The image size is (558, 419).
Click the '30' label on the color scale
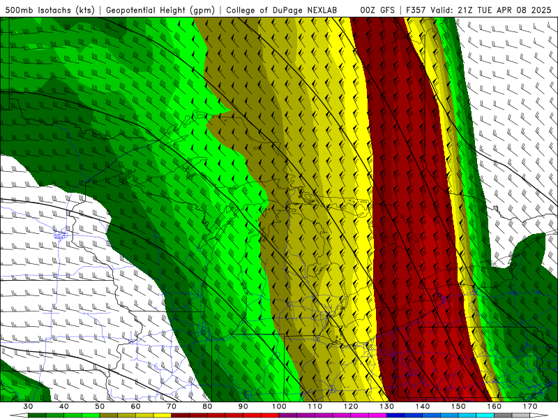point(28,406)
